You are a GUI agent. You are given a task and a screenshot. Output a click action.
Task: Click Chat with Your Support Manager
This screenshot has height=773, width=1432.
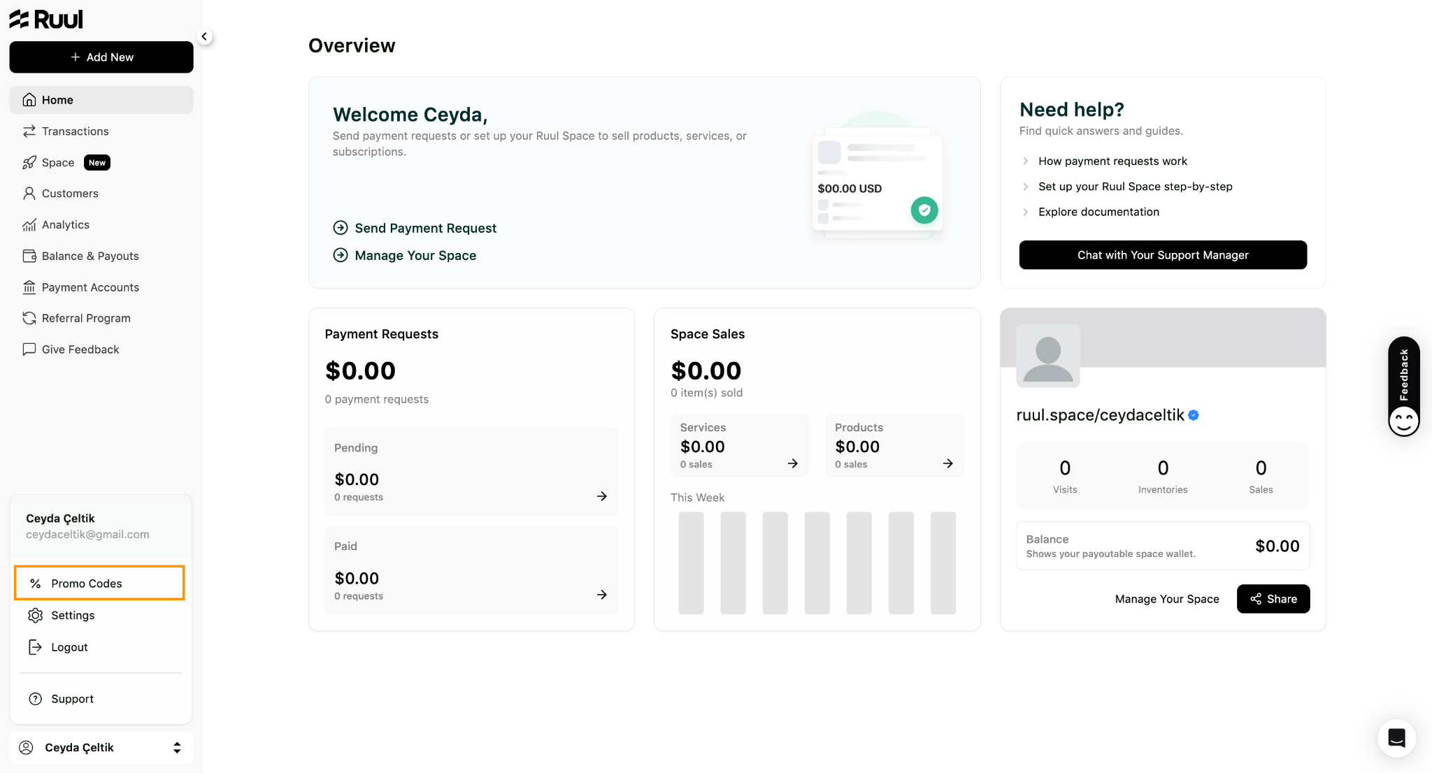coord(1163,255)
